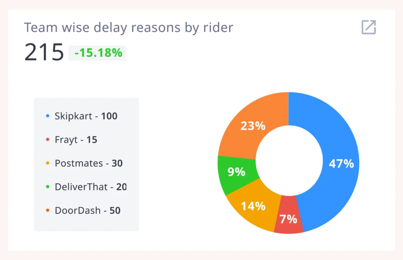Screen dimensions: 403x260
Task: Click the red Frayt legend dot
Action: tap(48, 140)
